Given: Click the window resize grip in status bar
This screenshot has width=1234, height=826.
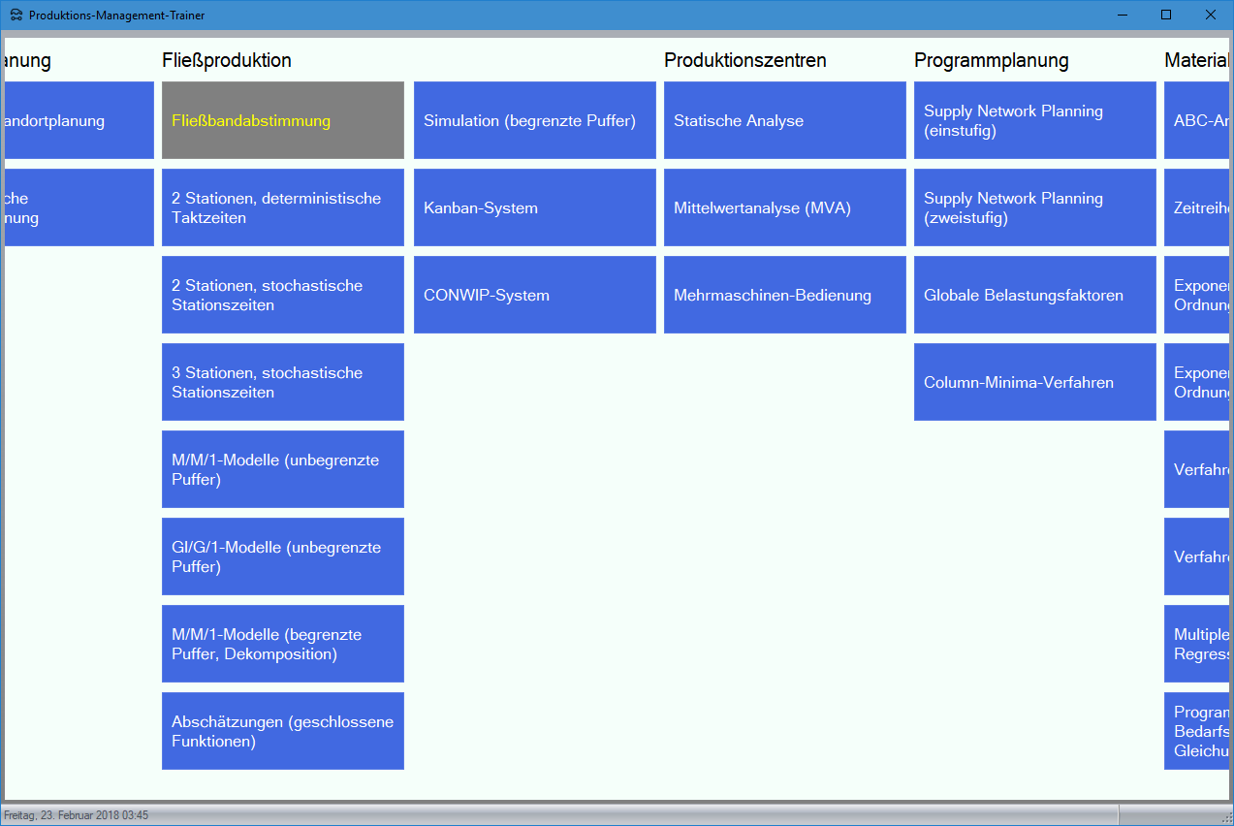Looking at the screenshot, I should 1225,818.
